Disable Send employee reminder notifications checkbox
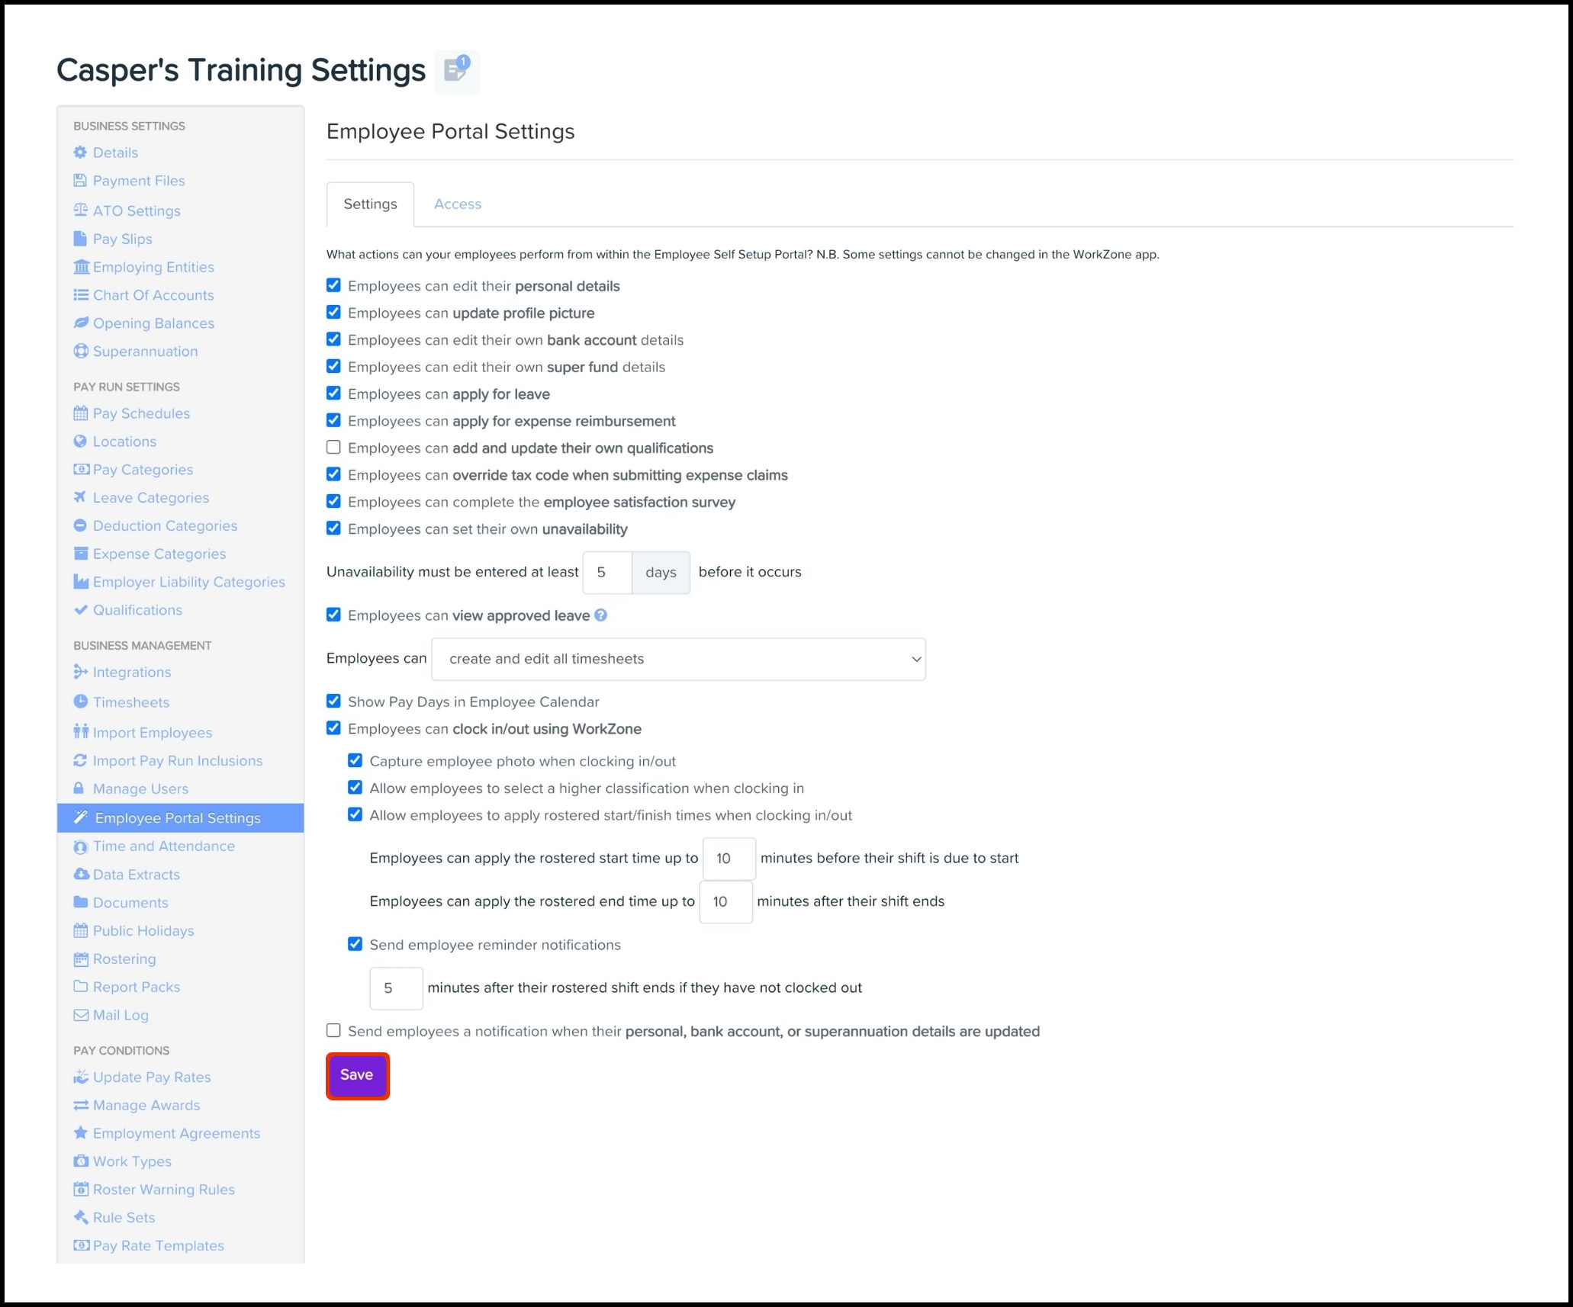 click(355, 944)
